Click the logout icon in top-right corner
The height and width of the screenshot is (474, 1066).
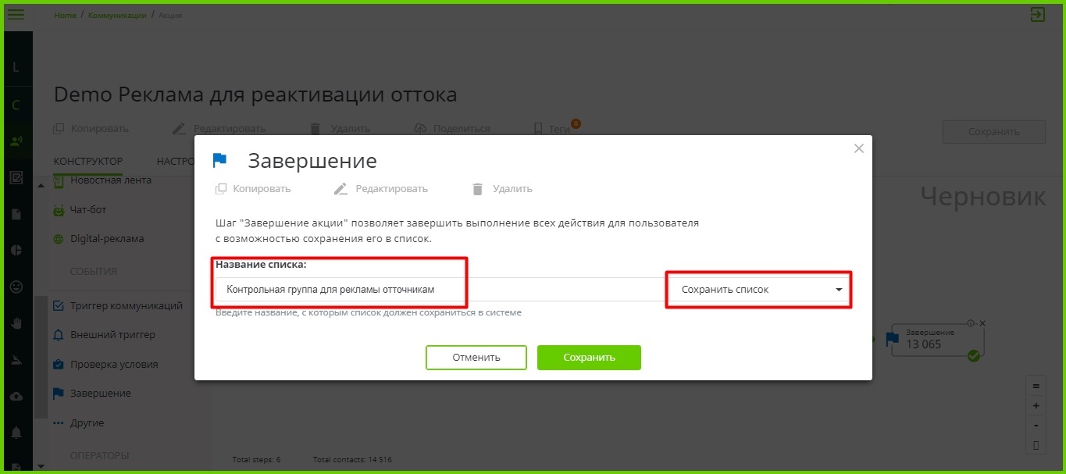[x=1037, y=14]
